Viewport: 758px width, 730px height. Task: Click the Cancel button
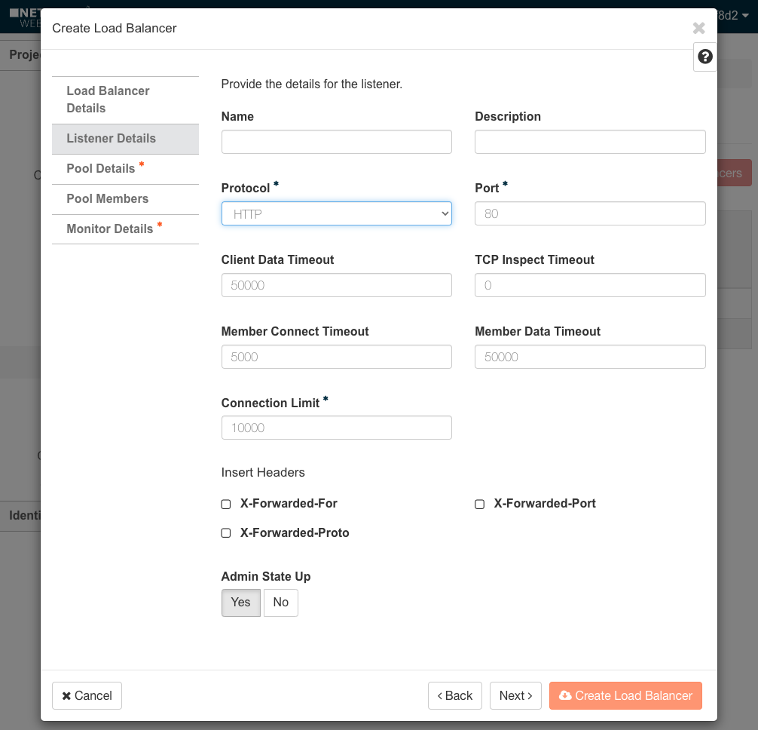point(87,695)
